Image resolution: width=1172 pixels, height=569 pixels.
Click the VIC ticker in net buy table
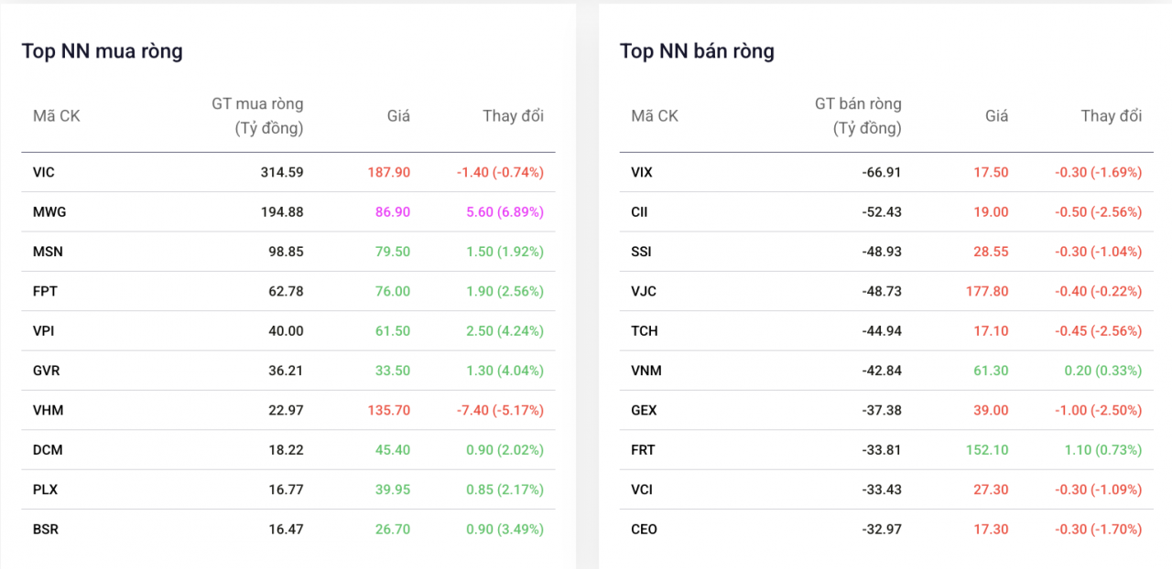(x=44, y=172)
